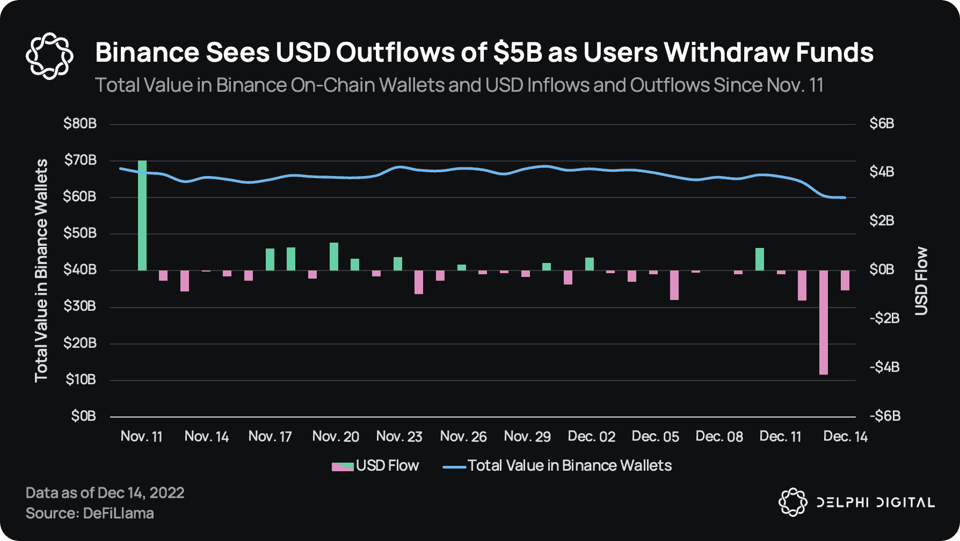
Task: Click the USD Flow vertical axis title
Action: click(x=921, y=281)
